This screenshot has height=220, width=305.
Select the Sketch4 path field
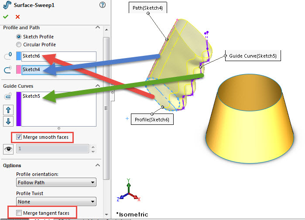(59, 70)
